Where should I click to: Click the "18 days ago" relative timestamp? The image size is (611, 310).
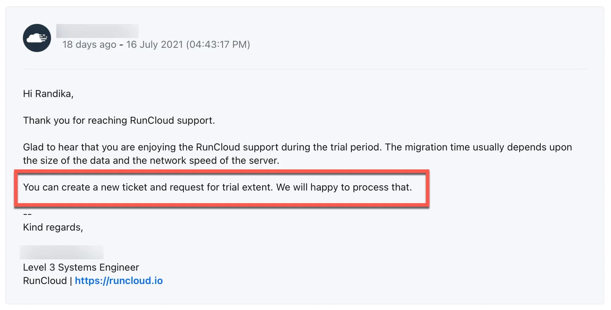point(89,45)
